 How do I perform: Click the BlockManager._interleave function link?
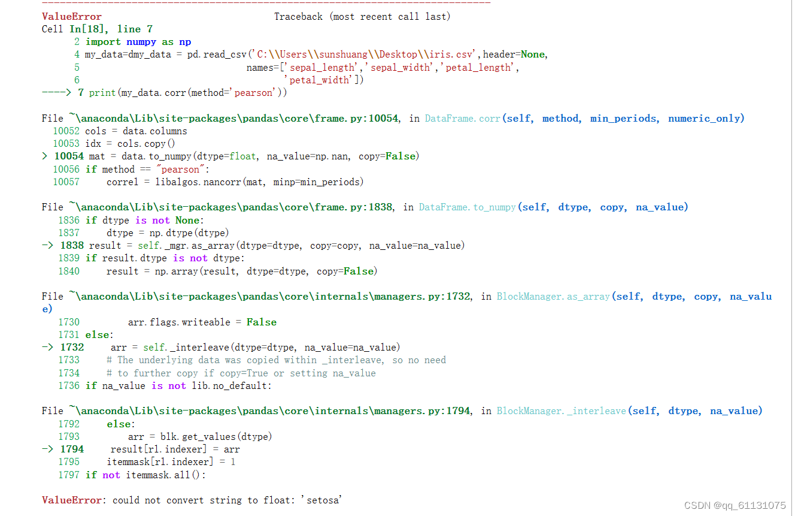pyautogui.click(x=562, y=411)
